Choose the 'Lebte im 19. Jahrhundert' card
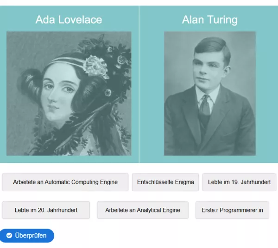The height and width of the screenshot is (248, 278). 239,182
